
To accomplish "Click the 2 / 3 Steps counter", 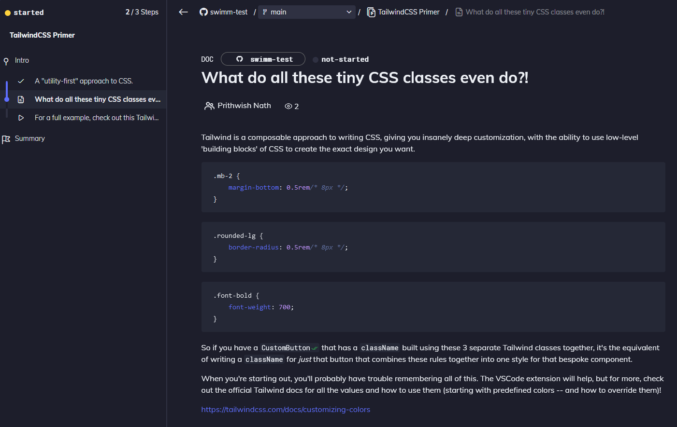I will [142, 12].
